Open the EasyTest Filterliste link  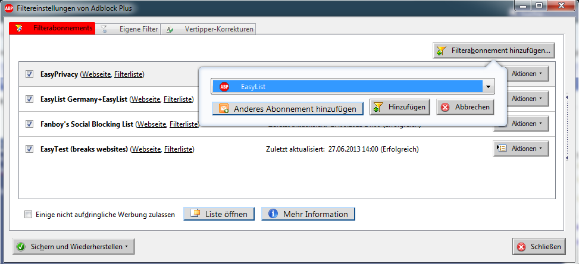pyautogui.click(x=179, y=149)
